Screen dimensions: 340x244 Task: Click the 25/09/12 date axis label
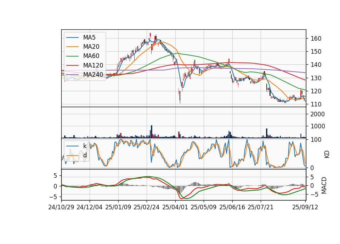(x=305, y=207)
